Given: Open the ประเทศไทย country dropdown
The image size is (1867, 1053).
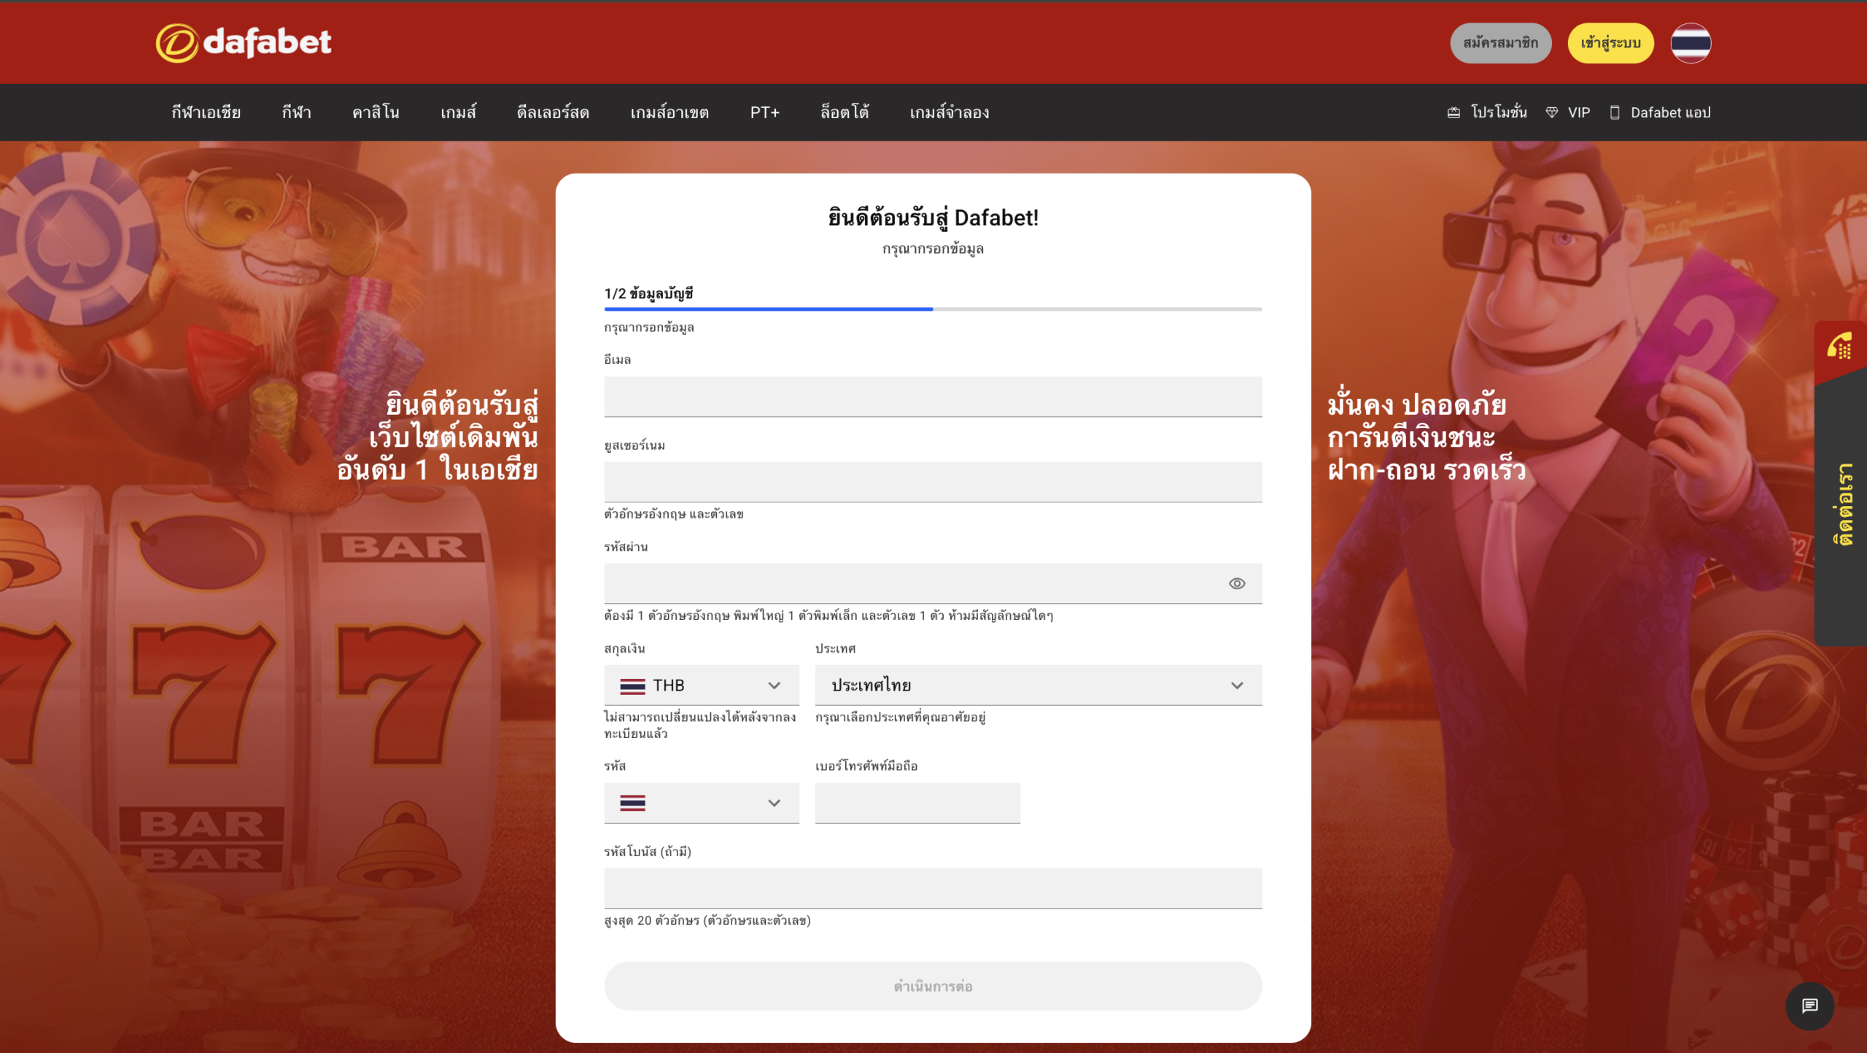Looking at the screenshot, I should point(1039,685).
